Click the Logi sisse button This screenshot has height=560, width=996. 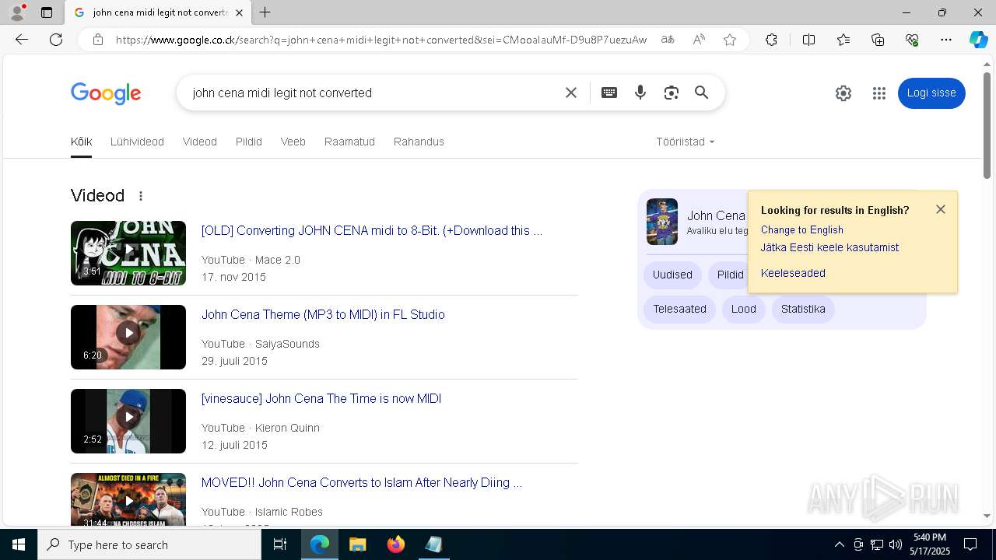click(931, 93)
